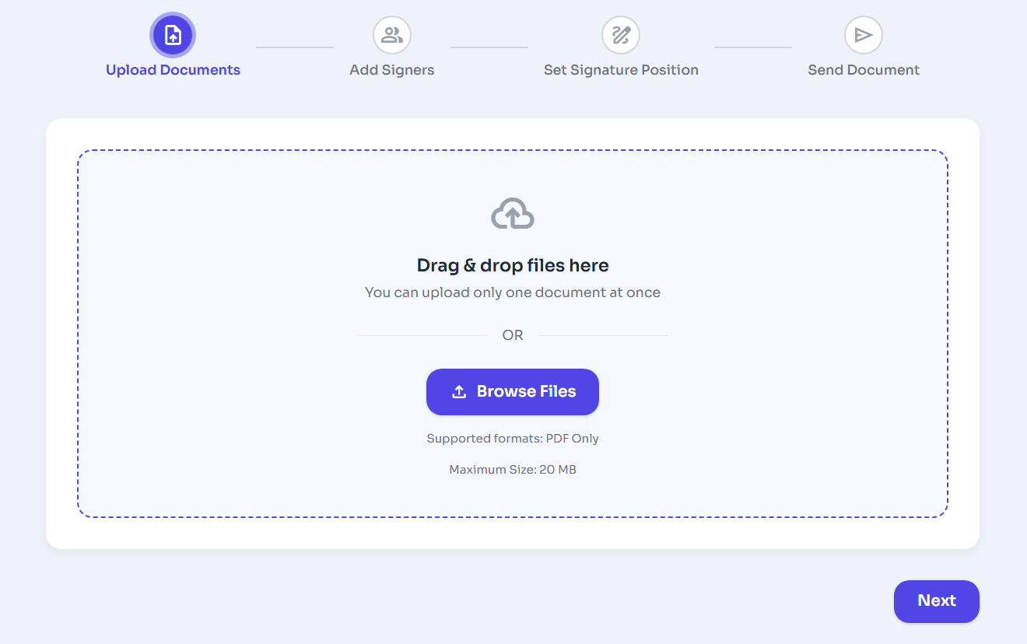Switch to the Add Signers step label
The image size is (1027, 644).
(392, 70)
